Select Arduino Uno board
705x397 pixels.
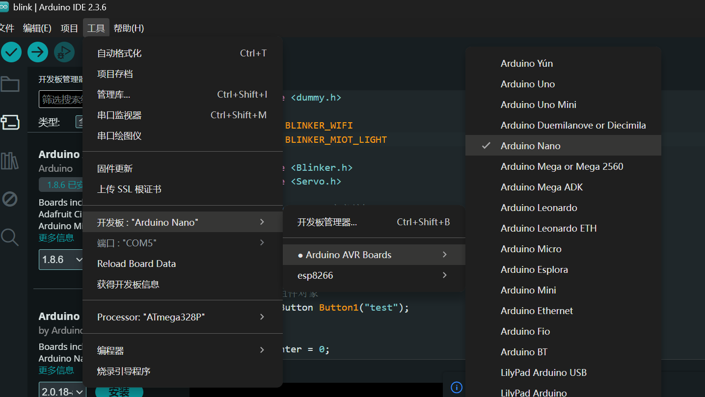pos(563,84)
